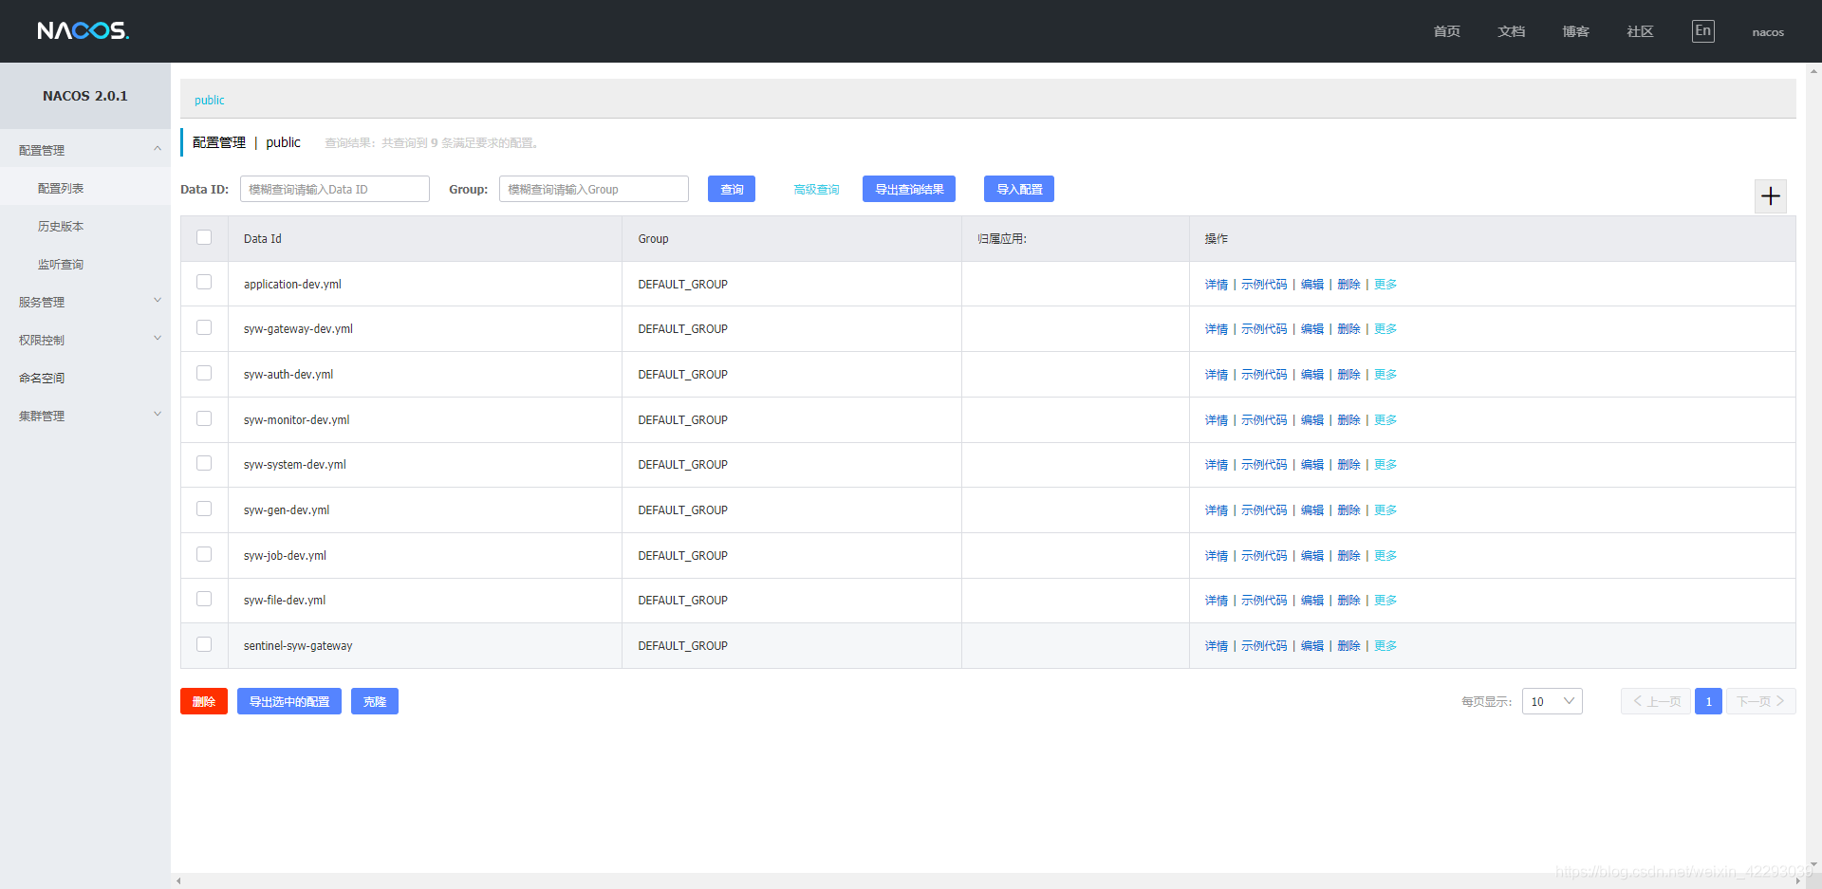The height and width of the screenshot is (889, 1822).
Task: Open 文档 in top navigation
Action: pyautogui.click(x=1511, y=31)
